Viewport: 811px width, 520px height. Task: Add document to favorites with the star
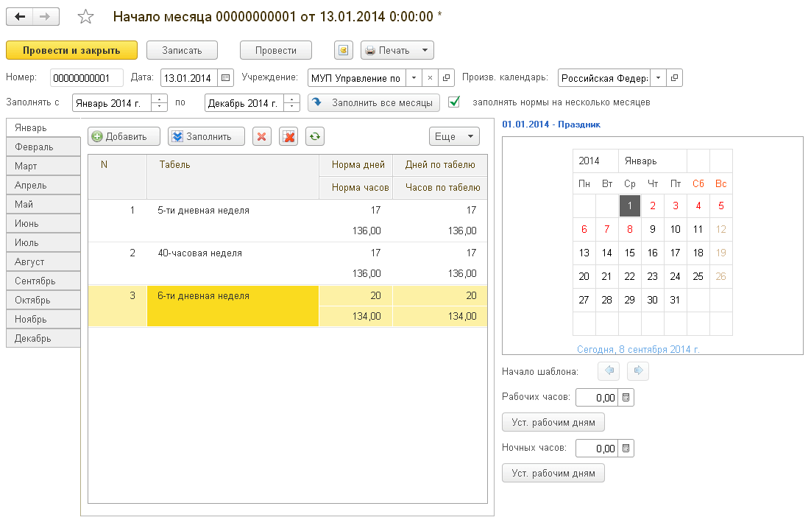pyautogui.click(x=85, y=16)
